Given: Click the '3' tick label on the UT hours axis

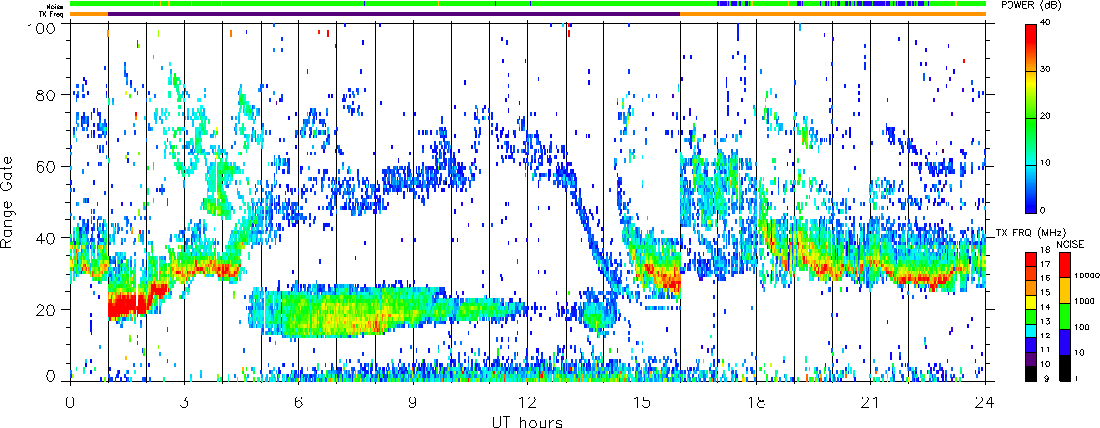Looking at the screenshot, I should [185, 403].
